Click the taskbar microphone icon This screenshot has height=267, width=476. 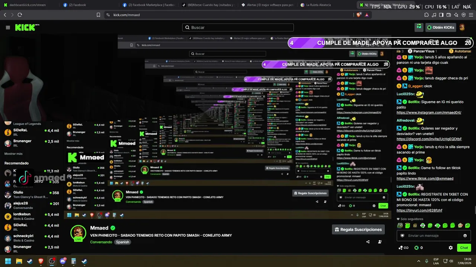pyautogui.click(x=426, y=261)
